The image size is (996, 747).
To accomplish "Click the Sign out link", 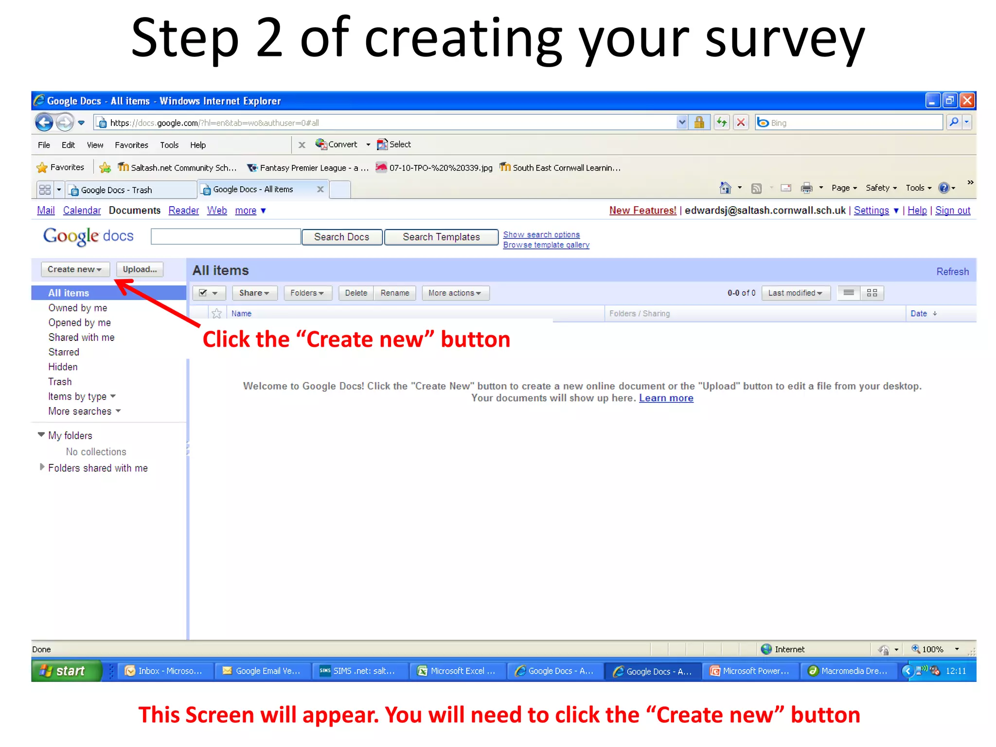I will pyautogui.click(x=953, y=210).
